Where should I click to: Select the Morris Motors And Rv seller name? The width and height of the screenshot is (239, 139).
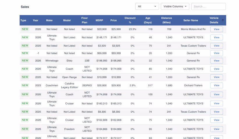click(x=193, y=29)
